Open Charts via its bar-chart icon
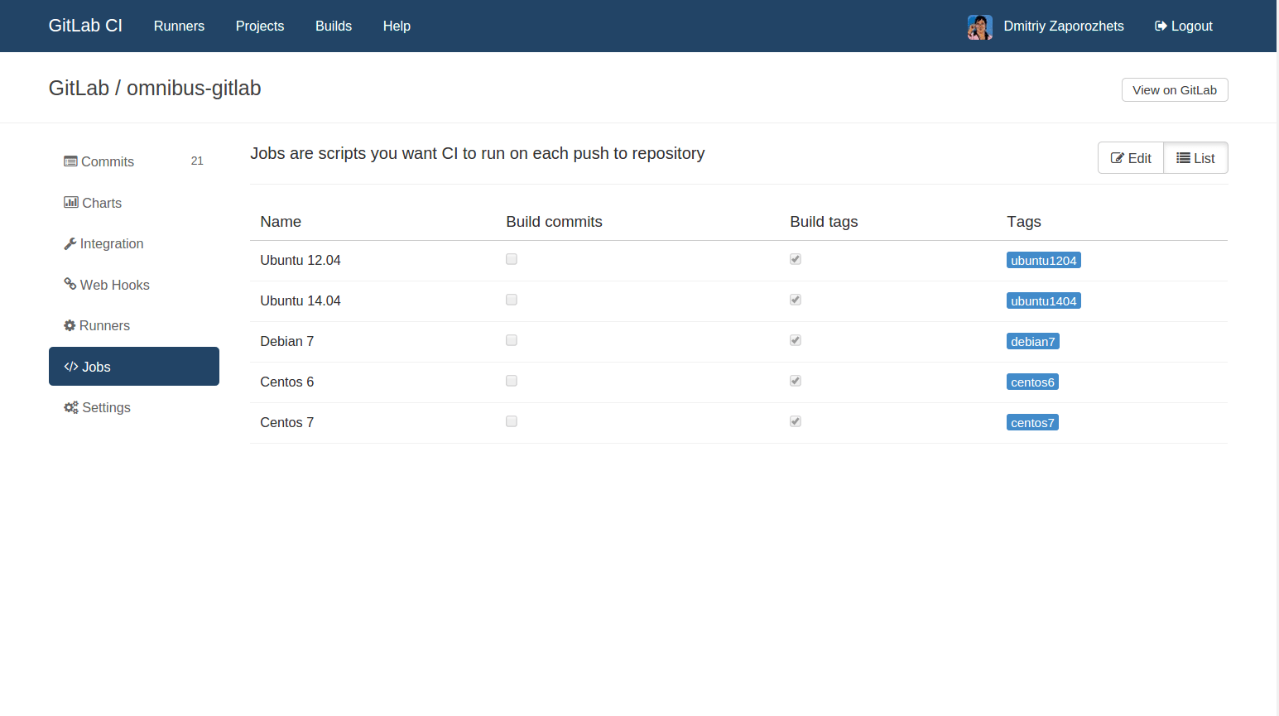 click(x=70, y=202)
